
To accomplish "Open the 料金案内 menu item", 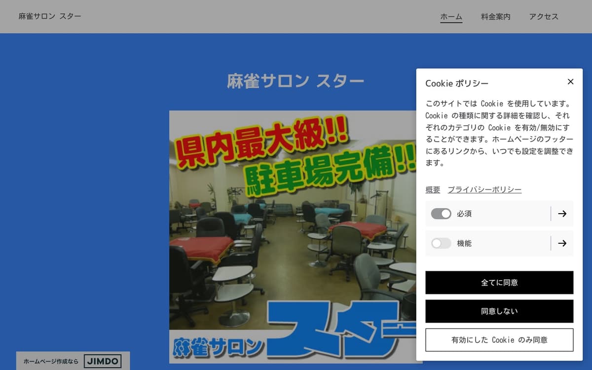I will [495, 17].
